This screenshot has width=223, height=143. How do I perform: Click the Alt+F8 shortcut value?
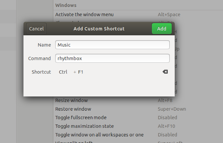(x=166, y=101)
